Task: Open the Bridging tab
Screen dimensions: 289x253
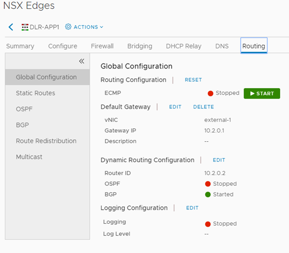Action: click(140, 46)
